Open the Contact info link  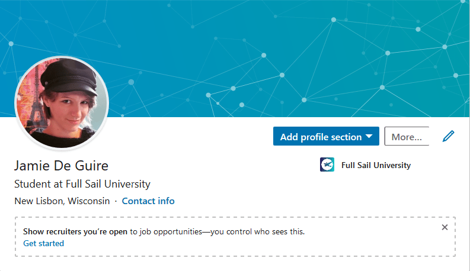pyautogui.click(x=148, y=201)
